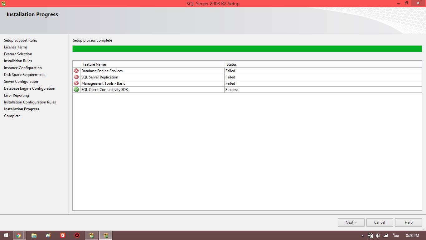Click the error icon for Management Tools - Basic

(x=76, y=83)
